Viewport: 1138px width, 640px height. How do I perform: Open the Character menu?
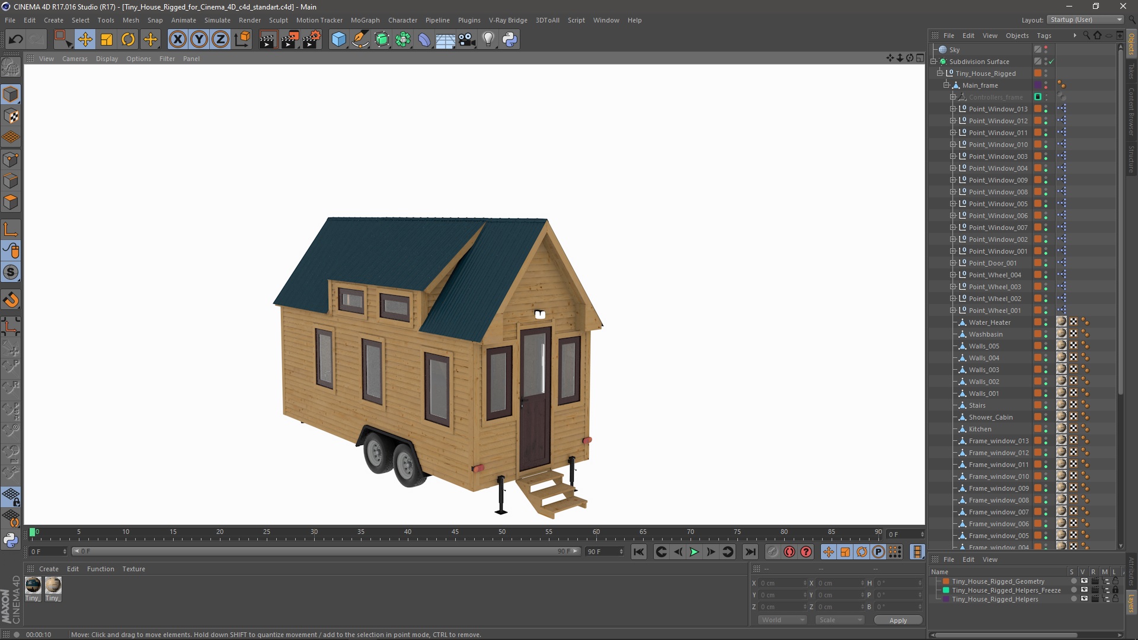pos(402,20)
